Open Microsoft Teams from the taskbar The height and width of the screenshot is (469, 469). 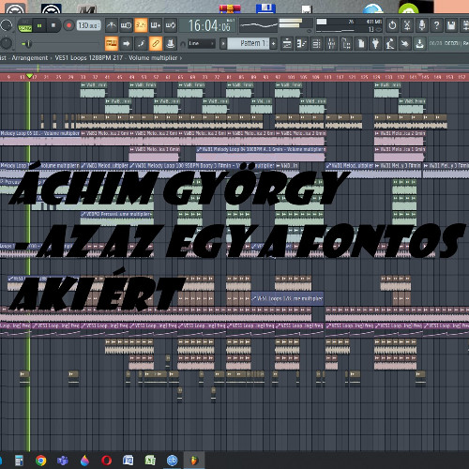click(63, 461)
